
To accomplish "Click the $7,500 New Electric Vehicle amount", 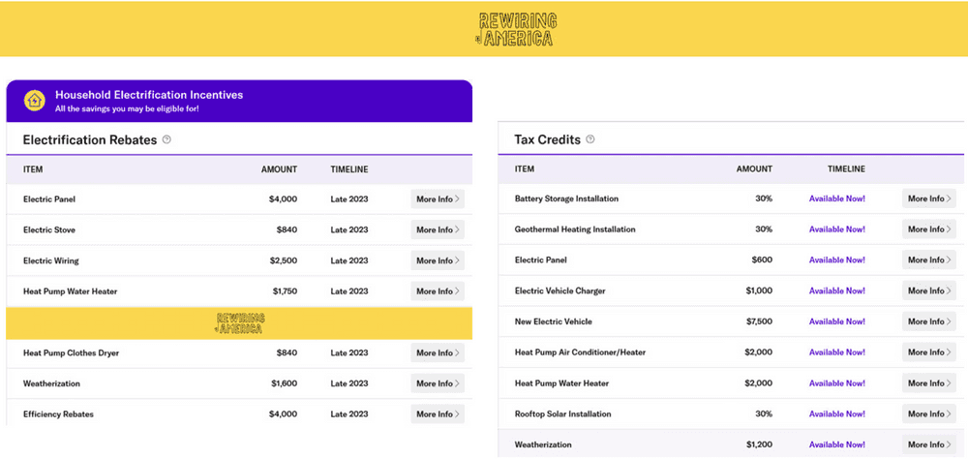I will point(759,321).
